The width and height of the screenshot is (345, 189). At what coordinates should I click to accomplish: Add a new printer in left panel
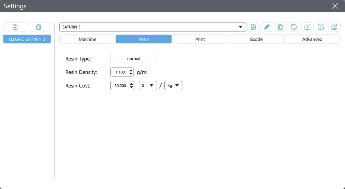[15, 27]
